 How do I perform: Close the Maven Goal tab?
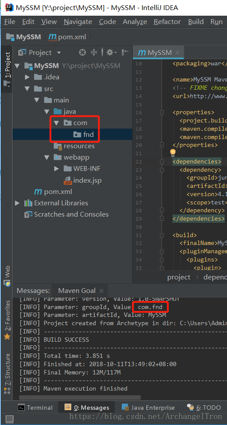click(101, 291)
